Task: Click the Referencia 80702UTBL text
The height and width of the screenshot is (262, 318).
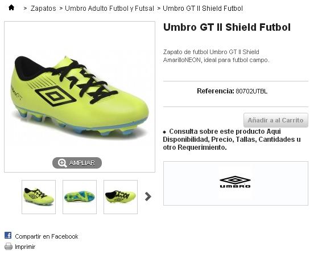Action: [x=232, y=91]
